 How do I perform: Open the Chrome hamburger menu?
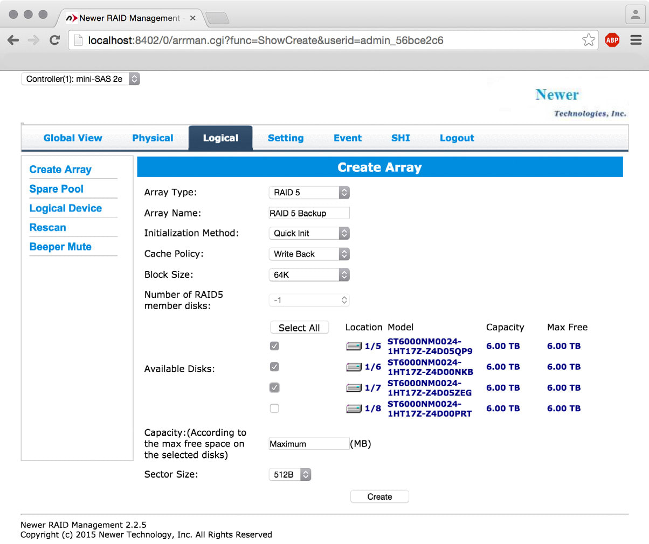click(635, 40)
